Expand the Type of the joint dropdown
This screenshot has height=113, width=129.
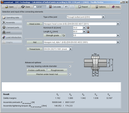click(x=103, y=17)
